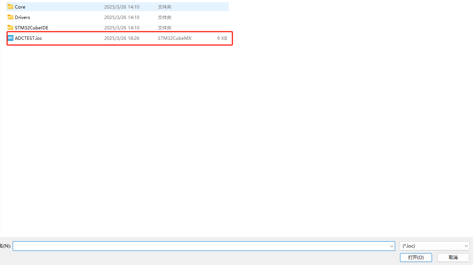The image size is (473, 265).
Task: Click the MX icon next to ADCTEST.ioc
Action: pyautogui.click(x=10, y=38)
